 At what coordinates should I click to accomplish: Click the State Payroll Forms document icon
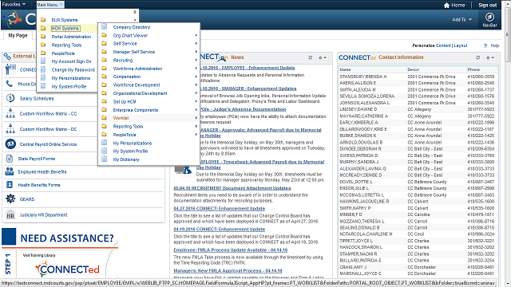[x=10, y=159]
